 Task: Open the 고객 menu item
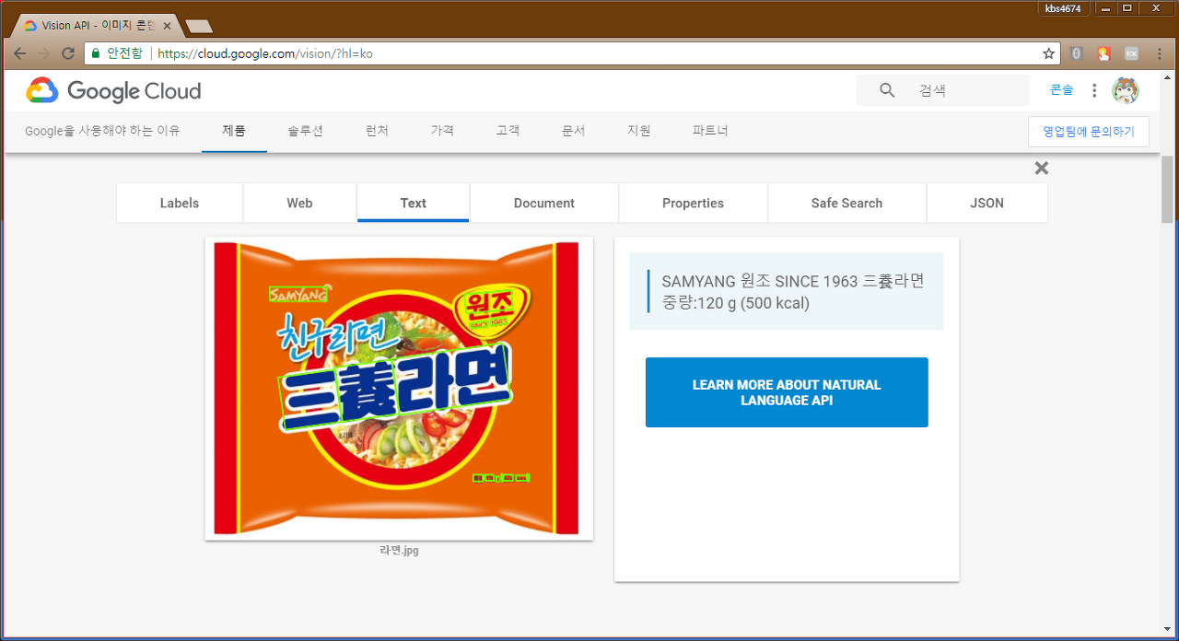click(508, 131)
